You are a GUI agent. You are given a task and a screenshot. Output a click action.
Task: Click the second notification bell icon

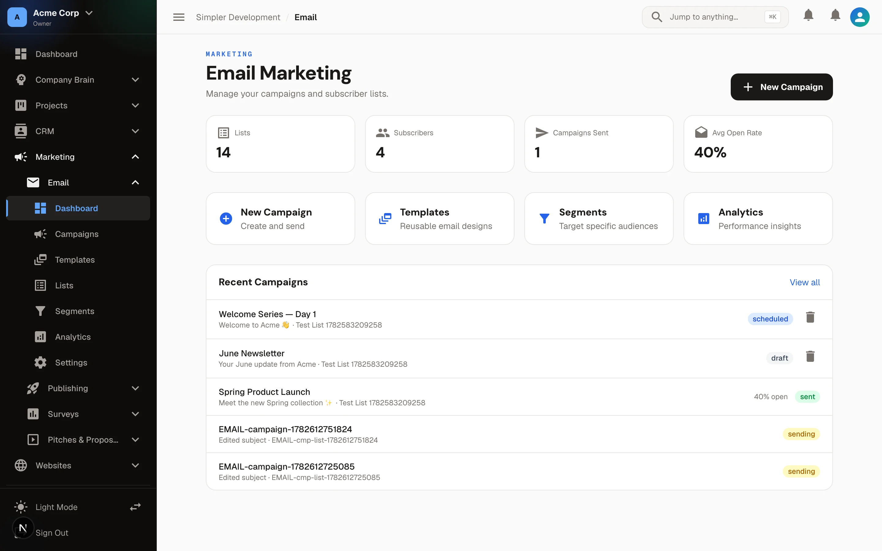(835, 15)
